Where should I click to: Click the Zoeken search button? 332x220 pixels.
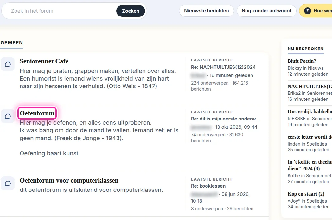point(131,11)
